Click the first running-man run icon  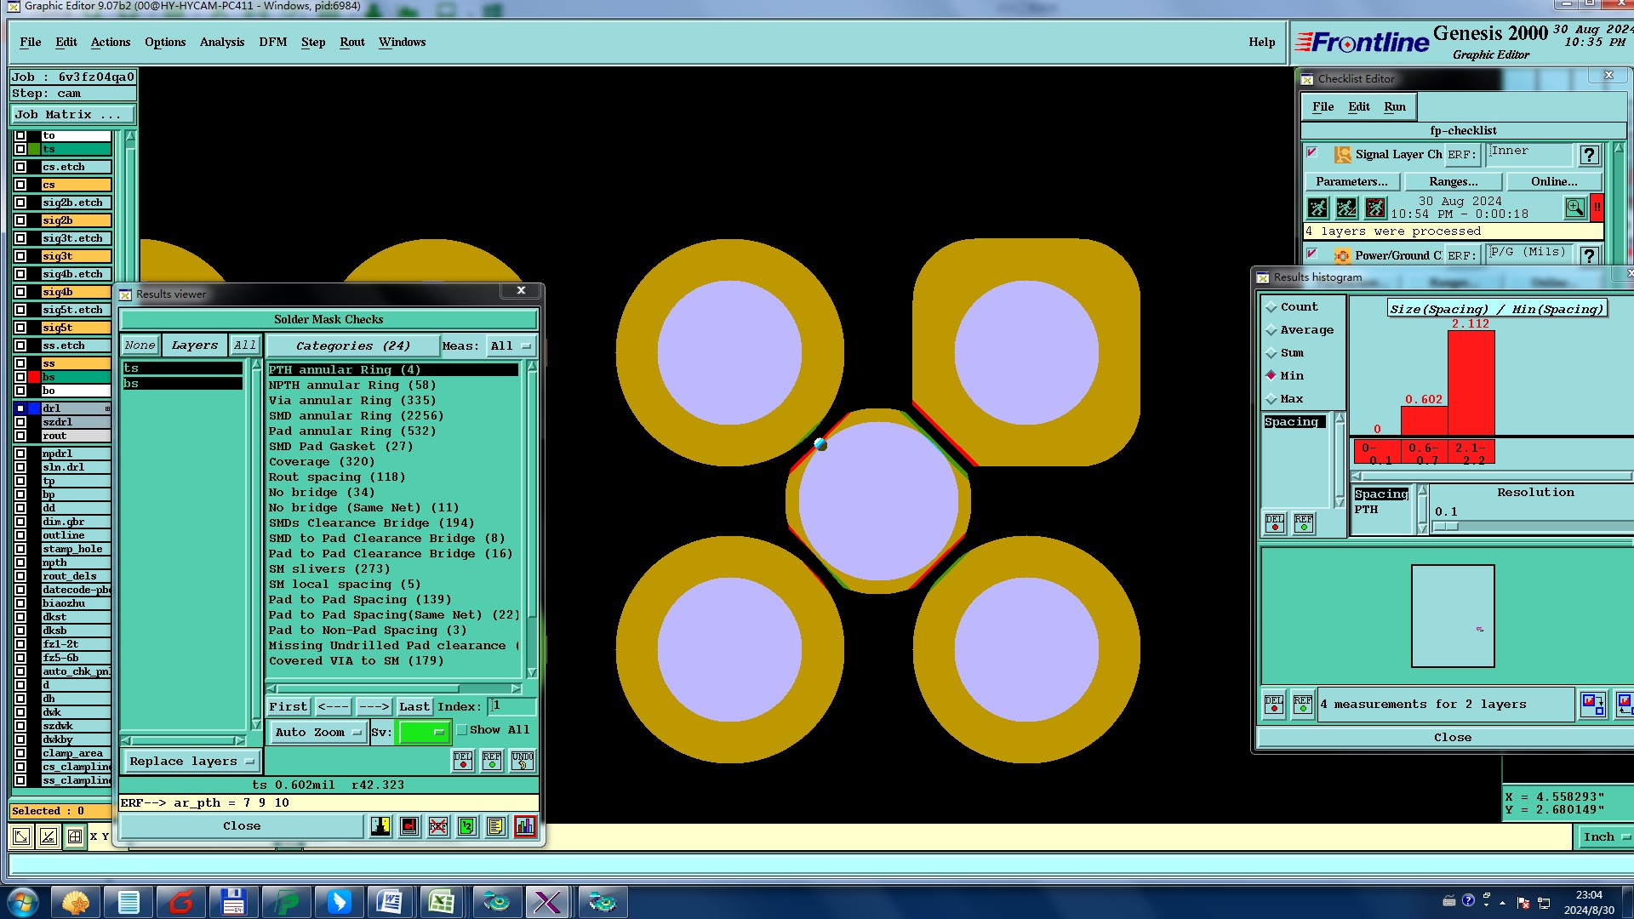click(1317, 208)
